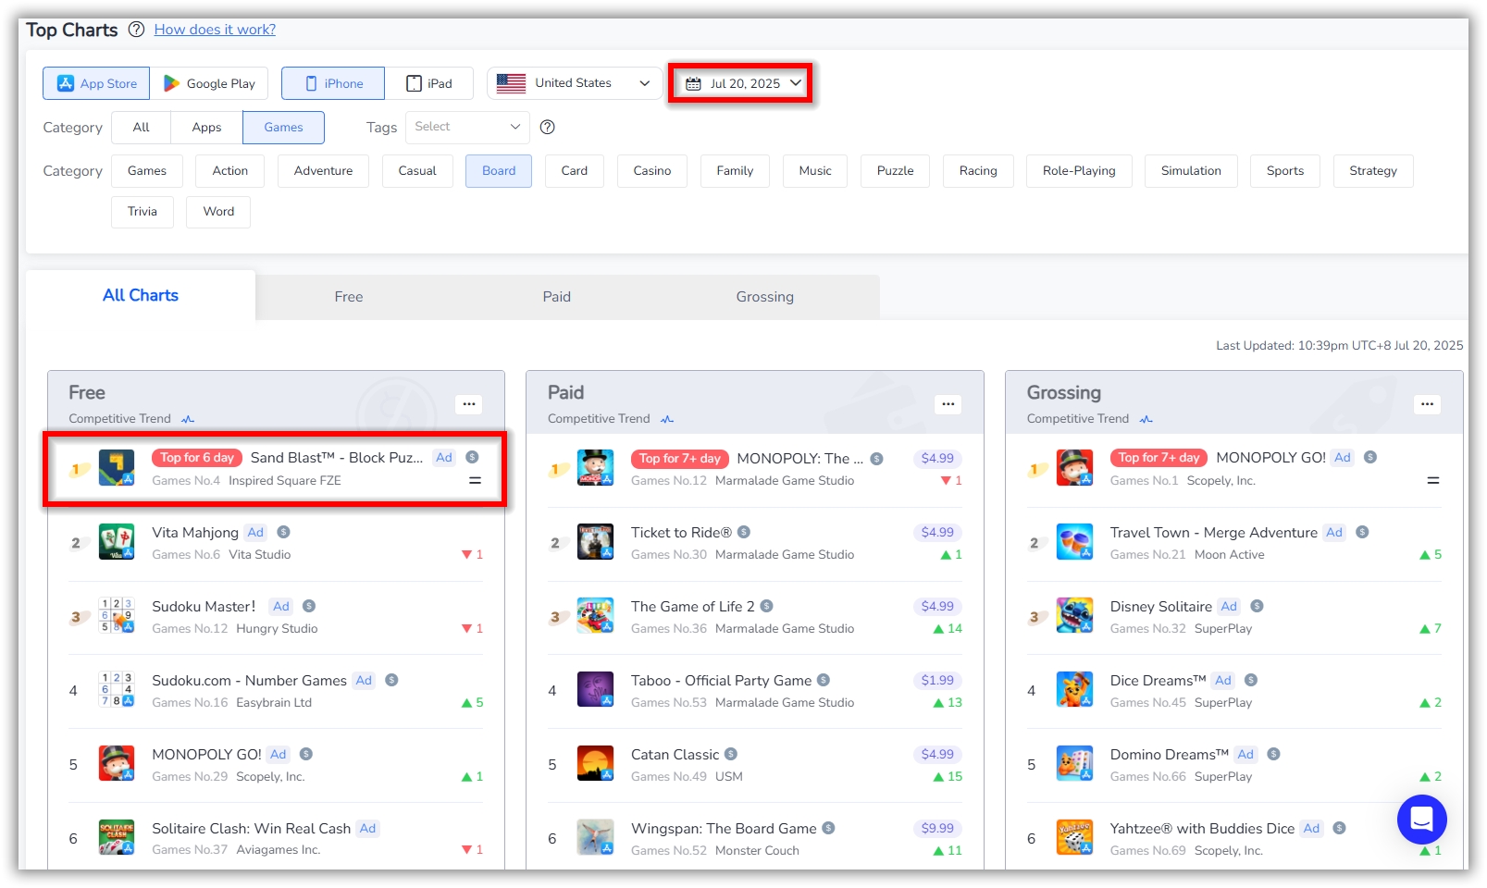The height and width of the screenshot is (888, 1487).
Task: Filter by the Casino subcategory
Action: [652, 171]
